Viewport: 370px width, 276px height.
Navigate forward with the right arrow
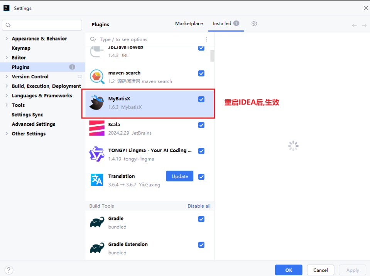click(364, 25)
